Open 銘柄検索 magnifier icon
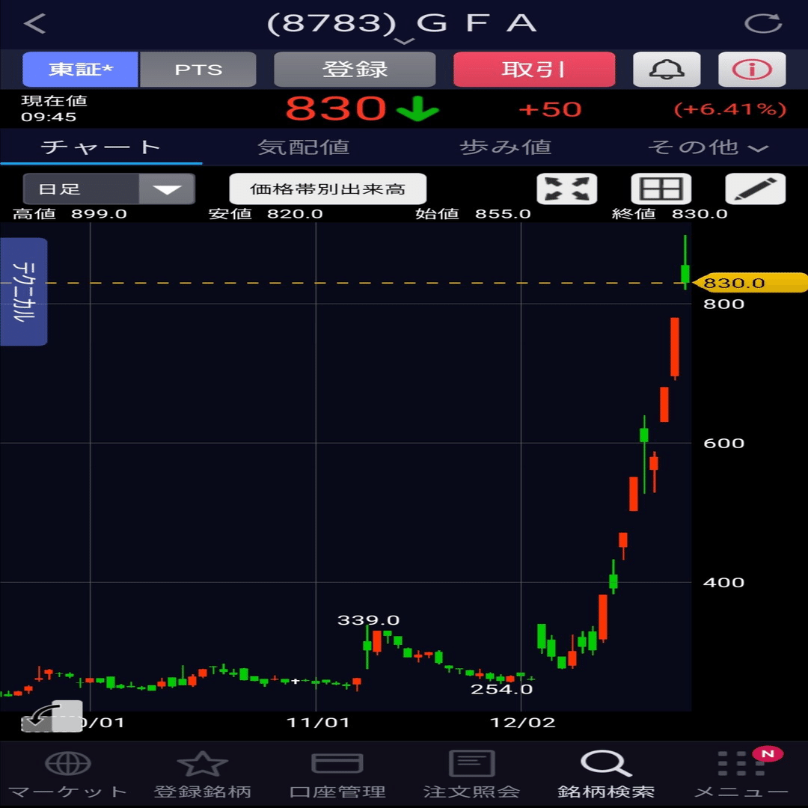This screenshot has width=808, height=808. 606,763
